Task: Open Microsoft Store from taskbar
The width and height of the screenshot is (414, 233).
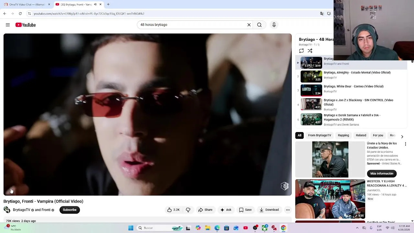Action: (x=226, y=228)
